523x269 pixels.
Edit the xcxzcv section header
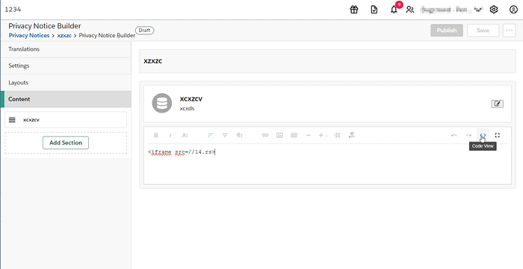pos(498,104)
